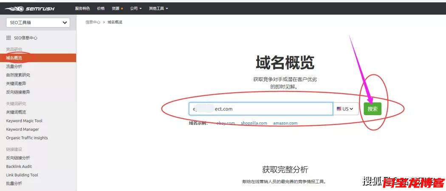The height and width of the screenshot is (191, 446).
Task: Click the shopzilla.com example link
Action: pos(254,123)
